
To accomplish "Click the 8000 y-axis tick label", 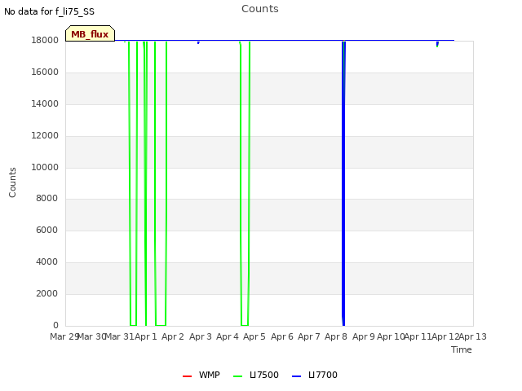I will coord(47,198).
